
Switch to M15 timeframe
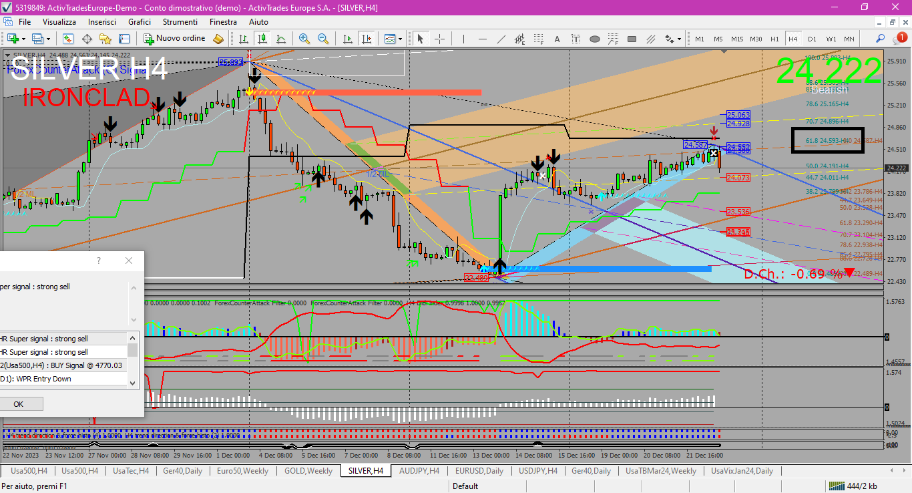pos(737,39)
